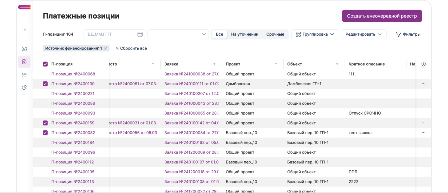This screenshot has height=193, width=448.
Task: Open the apps grid menu icon
Action: (x=24, y=29)
